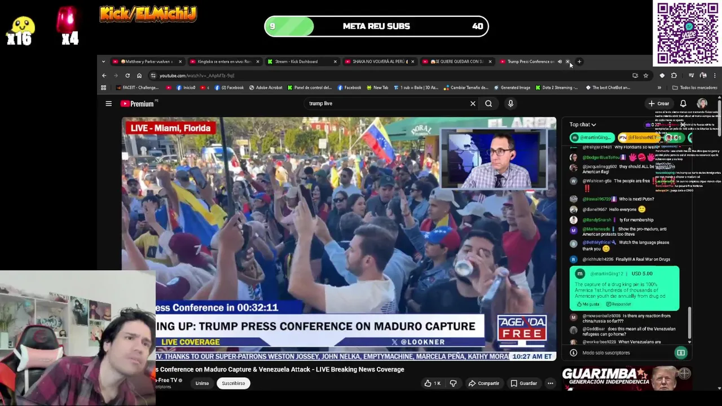Open Panel de control del bookmark
The height and width of the screenshot is (406, 722).
coord(310,87)
